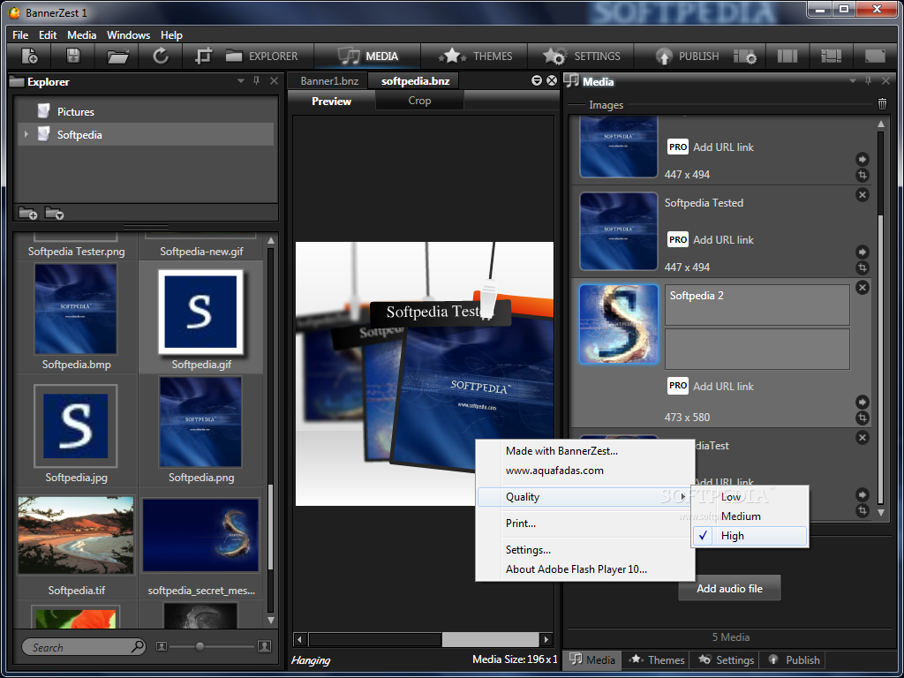Image resolution: width=904 pixels, height=678 pixels.
Task: Select the two-column layout icon
Action: tap(787, 56)
